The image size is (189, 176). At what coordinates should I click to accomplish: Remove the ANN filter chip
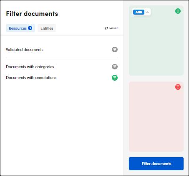pyautogui.click(x=147, y=12)
